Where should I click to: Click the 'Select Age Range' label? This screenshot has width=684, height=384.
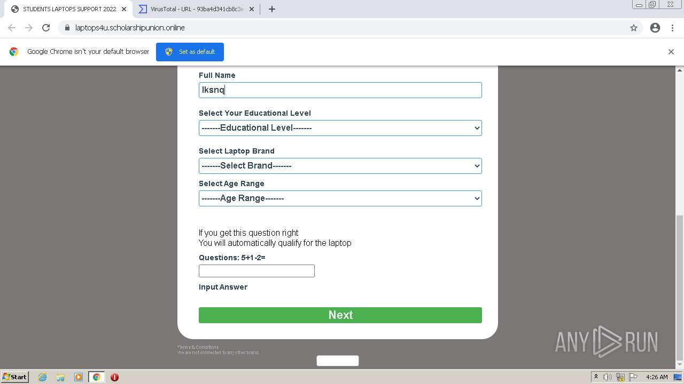coord(231,183)
